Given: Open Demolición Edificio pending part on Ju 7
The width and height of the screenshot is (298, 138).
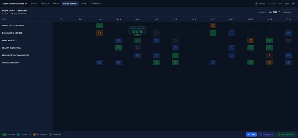Looking at the screenshot, I should [156, 33].
